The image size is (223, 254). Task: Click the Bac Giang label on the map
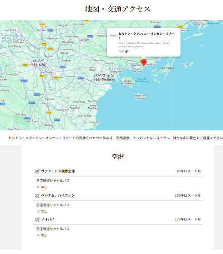pyautogui.click(x=68, y=42)
